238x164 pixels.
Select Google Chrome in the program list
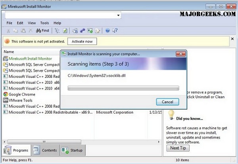click(22, 95)
